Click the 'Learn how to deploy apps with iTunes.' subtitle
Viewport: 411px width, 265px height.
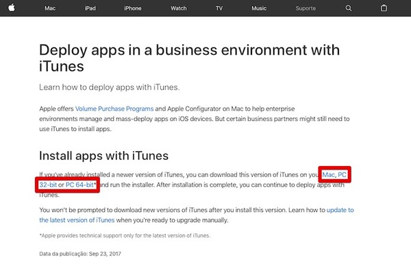tap(110, 87)
